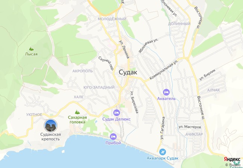
Task: Click the Сахарная головка mountain icon
Action: (77, 112)
